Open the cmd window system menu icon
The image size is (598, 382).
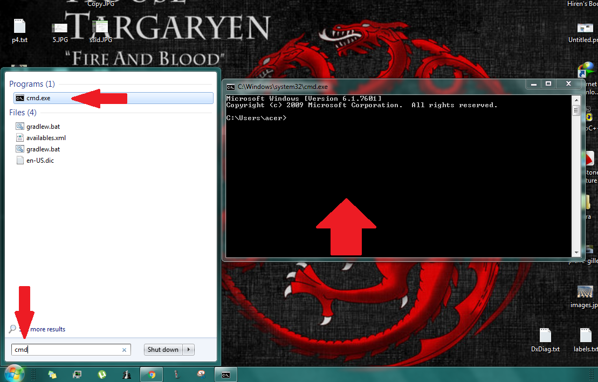[x=230, y=87]
